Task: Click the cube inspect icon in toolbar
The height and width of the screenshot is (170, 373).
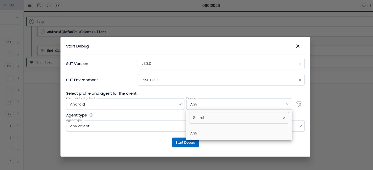Action: point(58,6)
